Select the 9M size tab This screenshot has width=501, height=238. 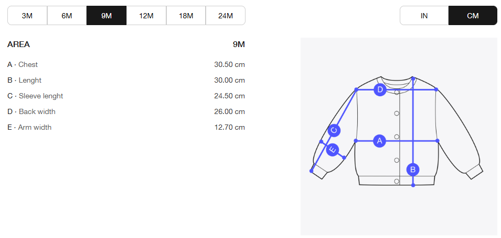[106, 16]
